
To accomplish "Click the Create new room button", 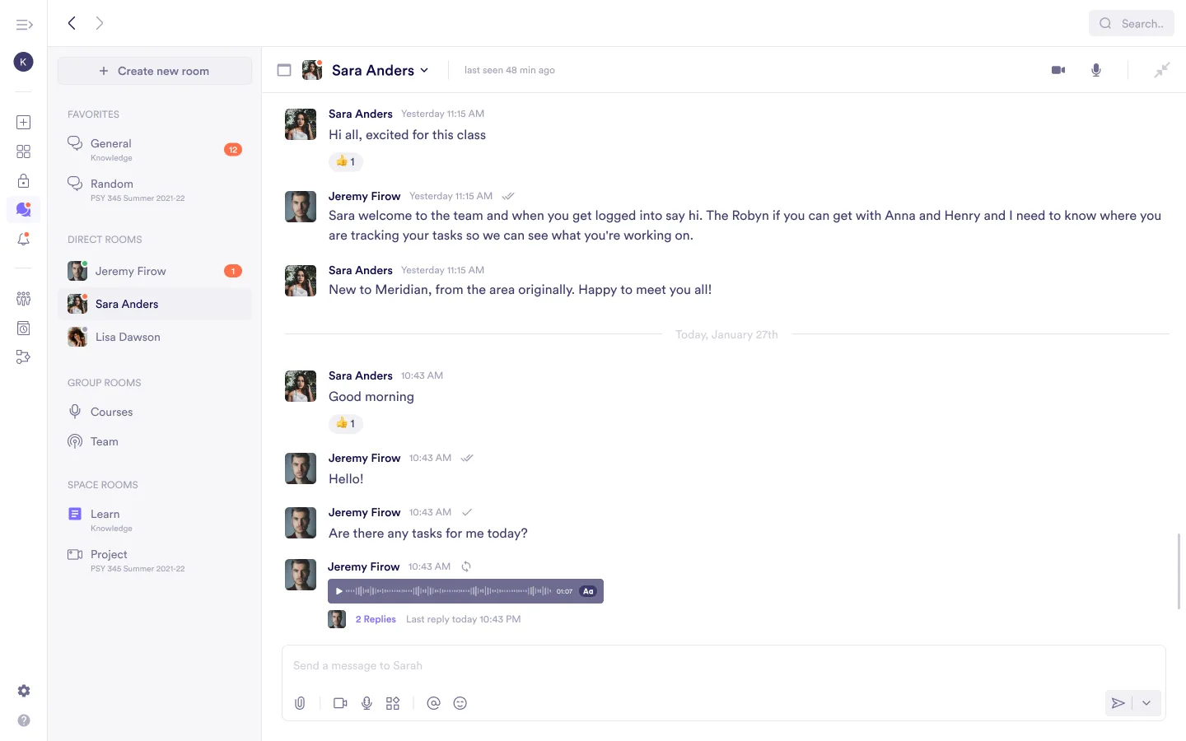I will click(154, 71).
